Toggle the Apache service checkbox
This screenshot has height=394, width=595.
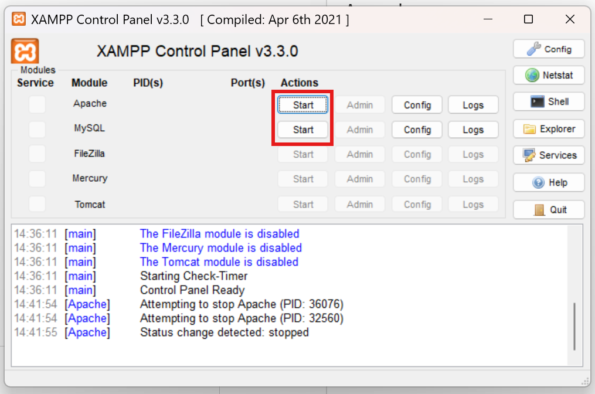pyautogui.click(x=37, y=104)
